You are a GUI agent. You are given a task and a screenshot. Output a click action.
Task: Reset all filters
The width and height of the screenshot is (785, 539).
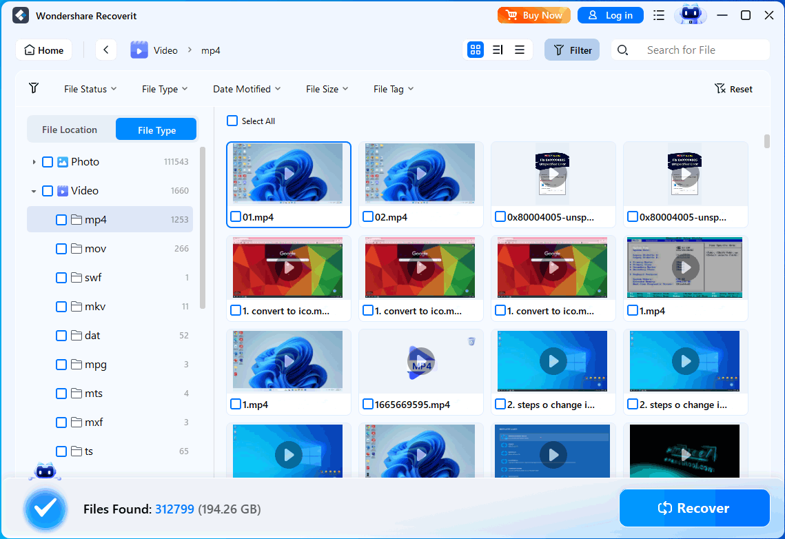point(733,89)
